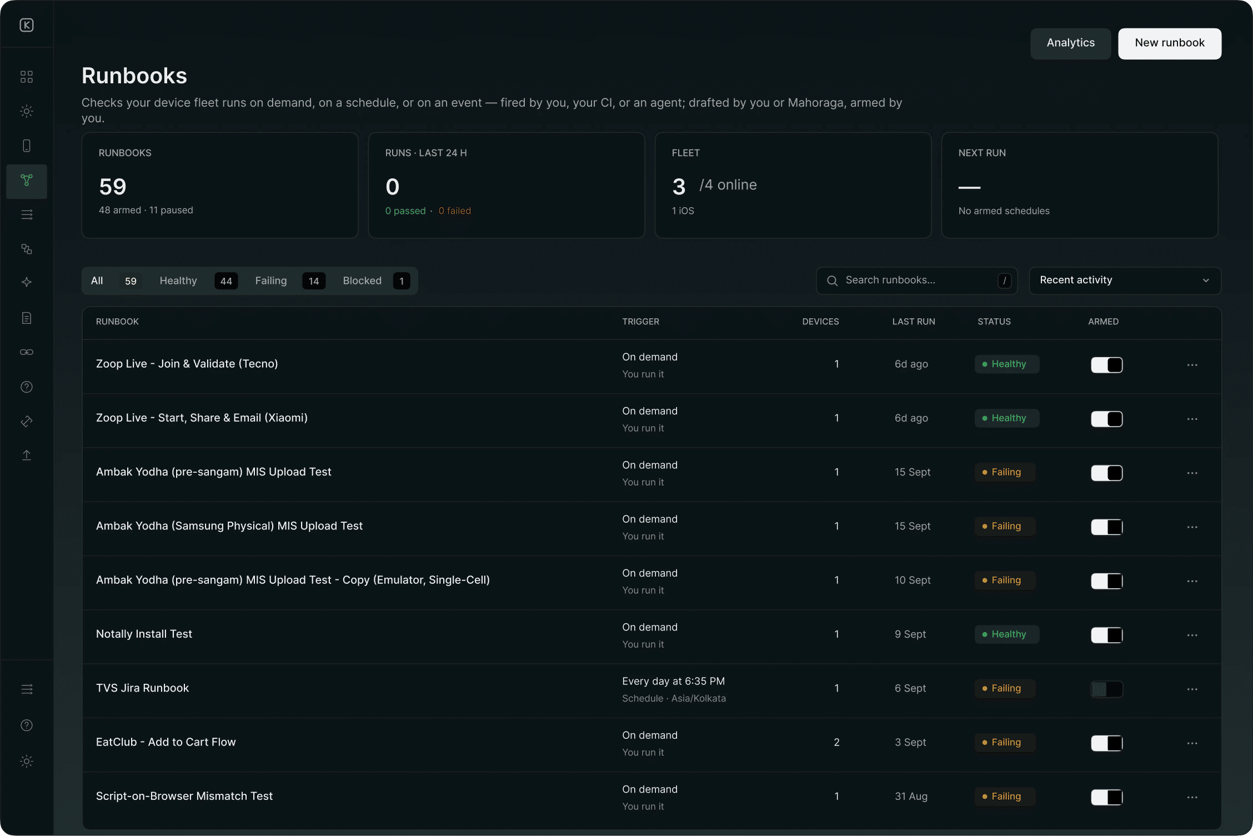
Task: Click the LAST RUN column header
Action: click(x=914, y=322)
